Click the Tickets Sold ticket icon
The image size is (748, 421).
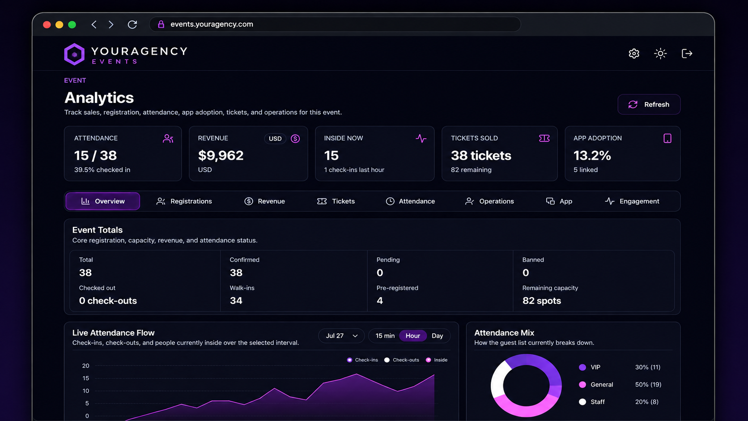(x=544, y=139)
